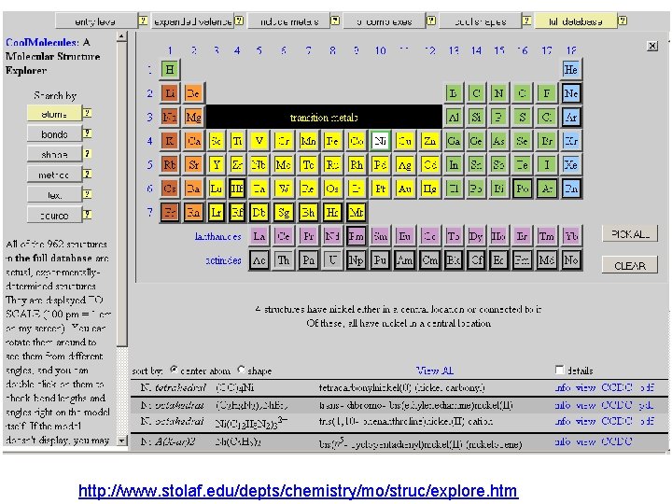The width and height of the screenshot is (672, 504).
Task: Select sort by shape radio
Action: [x=242, y=370]
